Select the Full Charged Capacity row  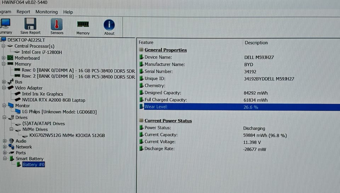pyautogui.click(x=239, y=100)
